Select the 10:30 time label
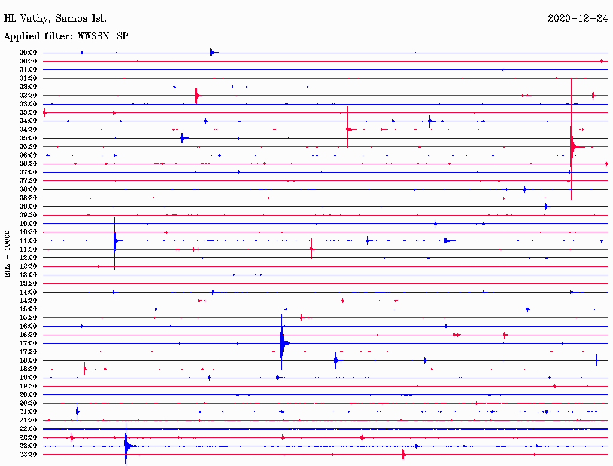Image resolution: width=613 pixels, height=466 pixels. click(28, 232)
